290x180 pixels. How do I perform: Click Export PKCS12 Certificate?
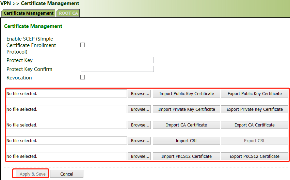point(255,156)
